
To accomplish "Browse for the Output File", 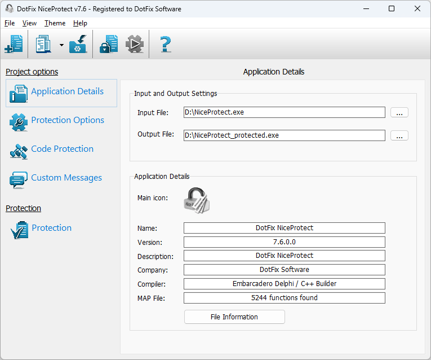I will tap(399, 135).
